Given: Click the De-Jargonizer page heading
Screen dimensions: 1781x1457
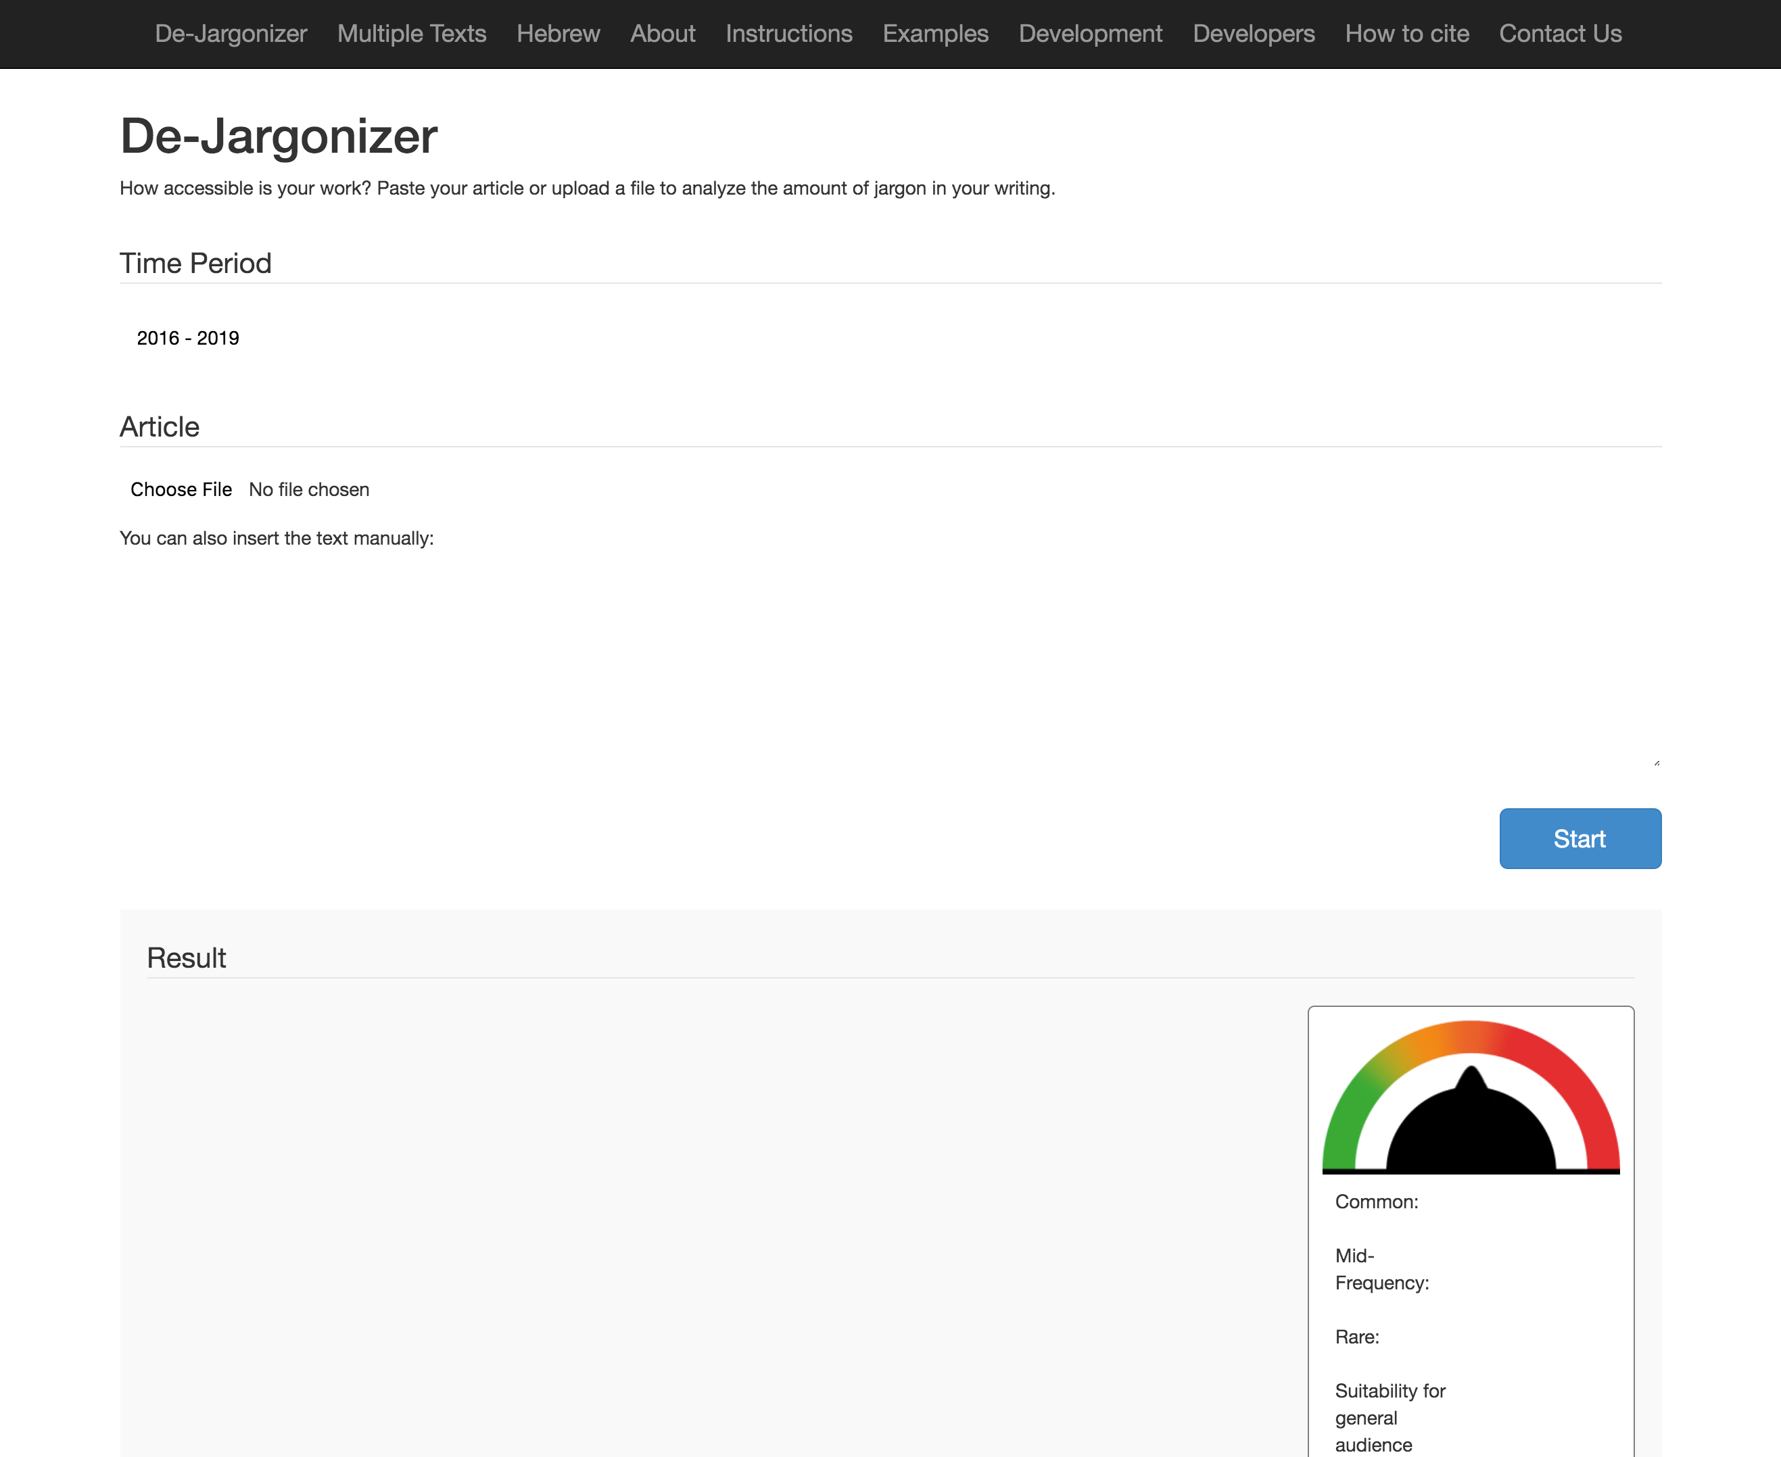Looking at the screenshot, I should click(278, 136).
